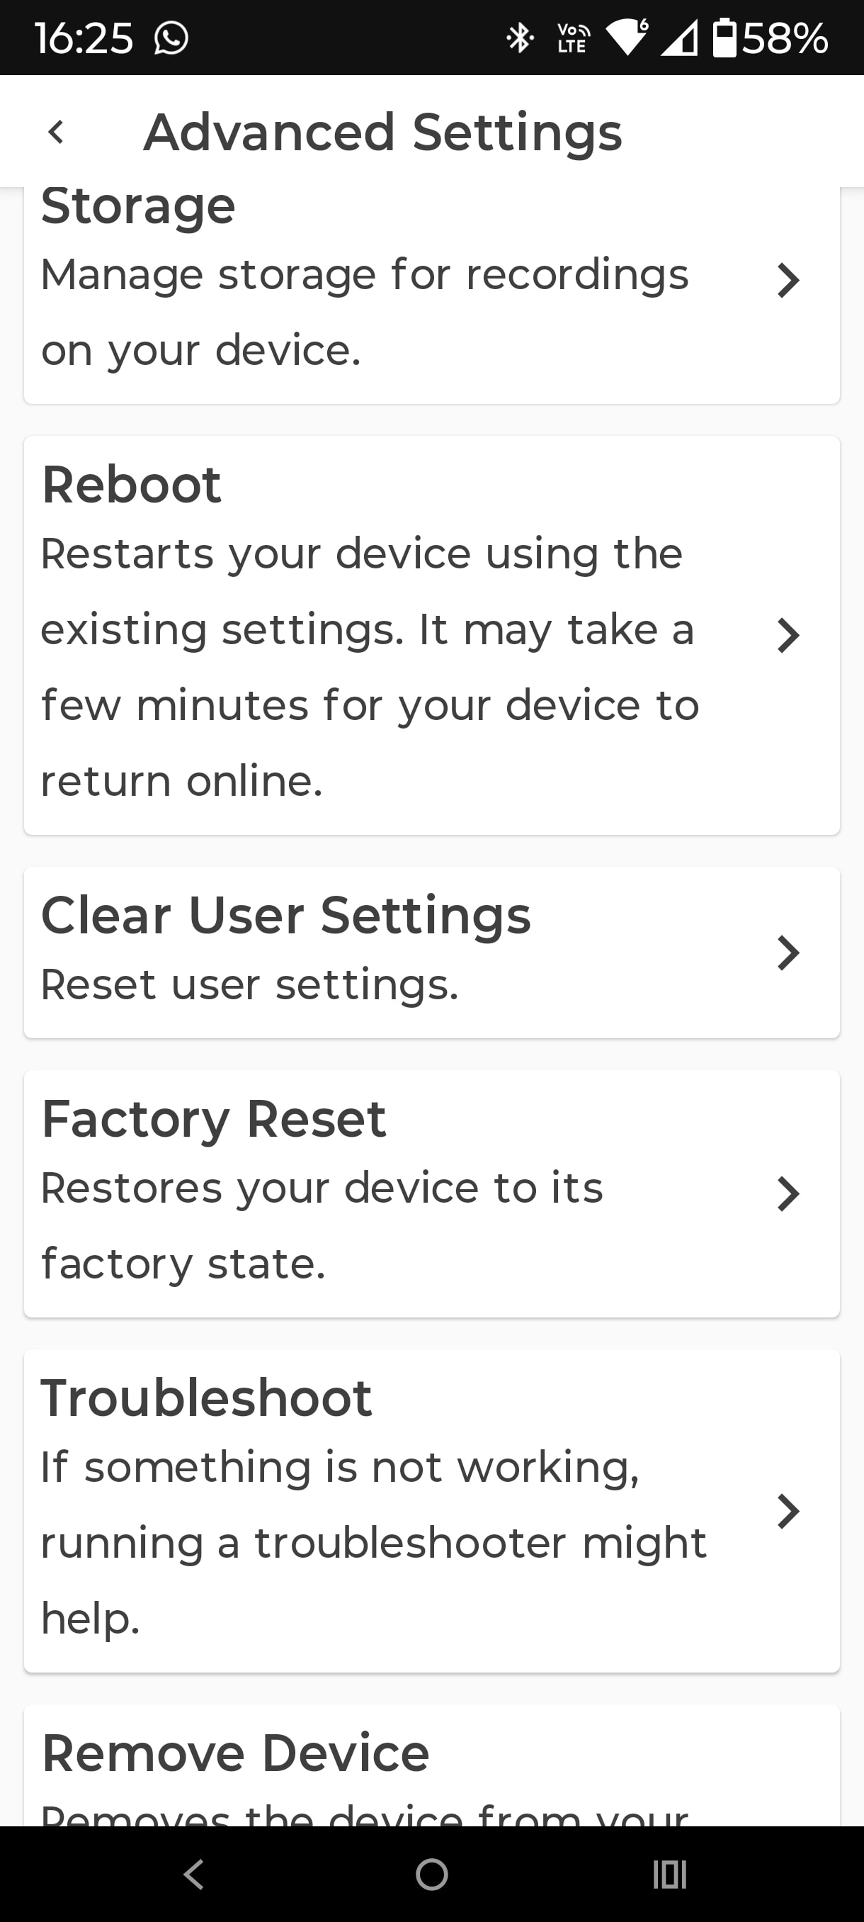
Task: Open the Clear User Settings chevron
Action: click(x=788, y=952)
